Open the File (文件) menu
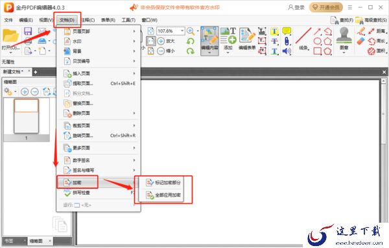Viewport: 389px width, 248px height. coord(8,20)
